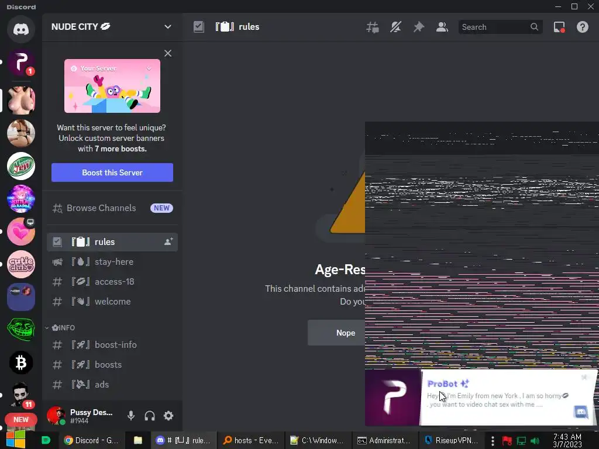Switch to C:\Windows Notepad++ taskbar item
Image resolution: width=599 pixels, height=449 pixels.
pyautogui.click(x=317, y=440)
